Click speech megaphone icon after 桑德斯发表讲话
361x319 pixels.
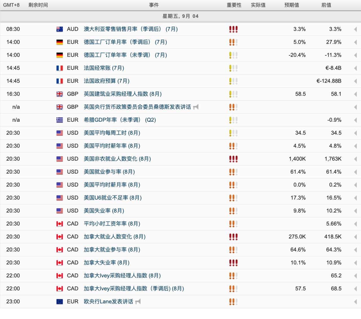coord(196,107)
